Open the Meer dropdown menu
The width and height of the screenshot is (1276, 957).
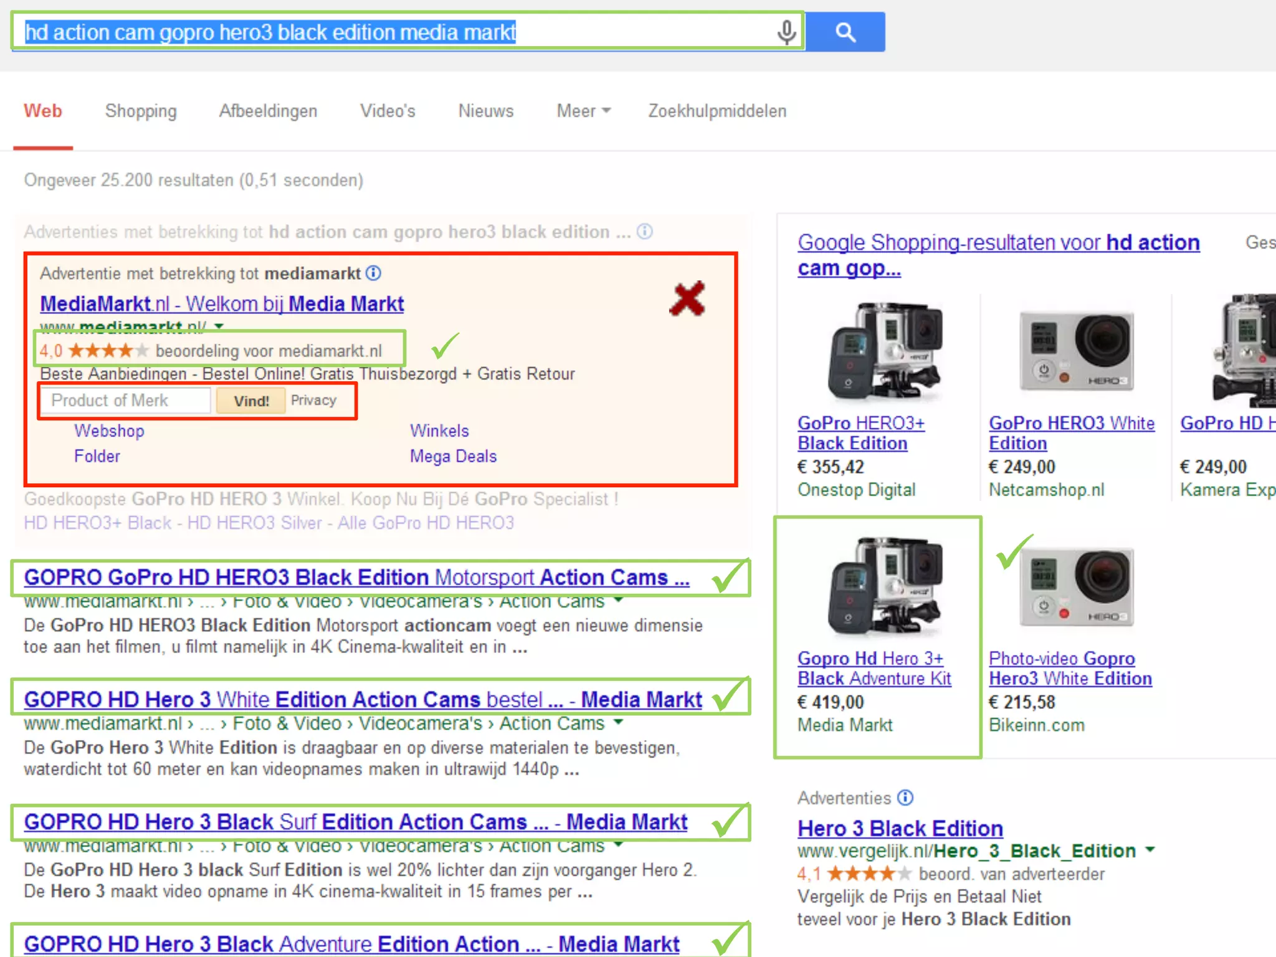pos(583,111)
